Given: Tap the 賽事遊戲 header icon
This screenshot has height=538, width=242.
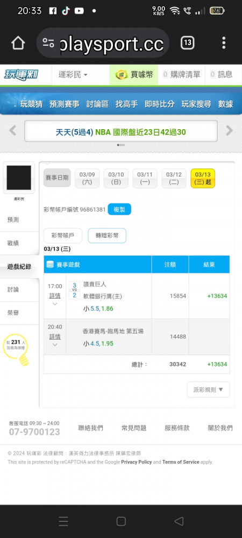Looking at the screenshot, I should 51,265.
